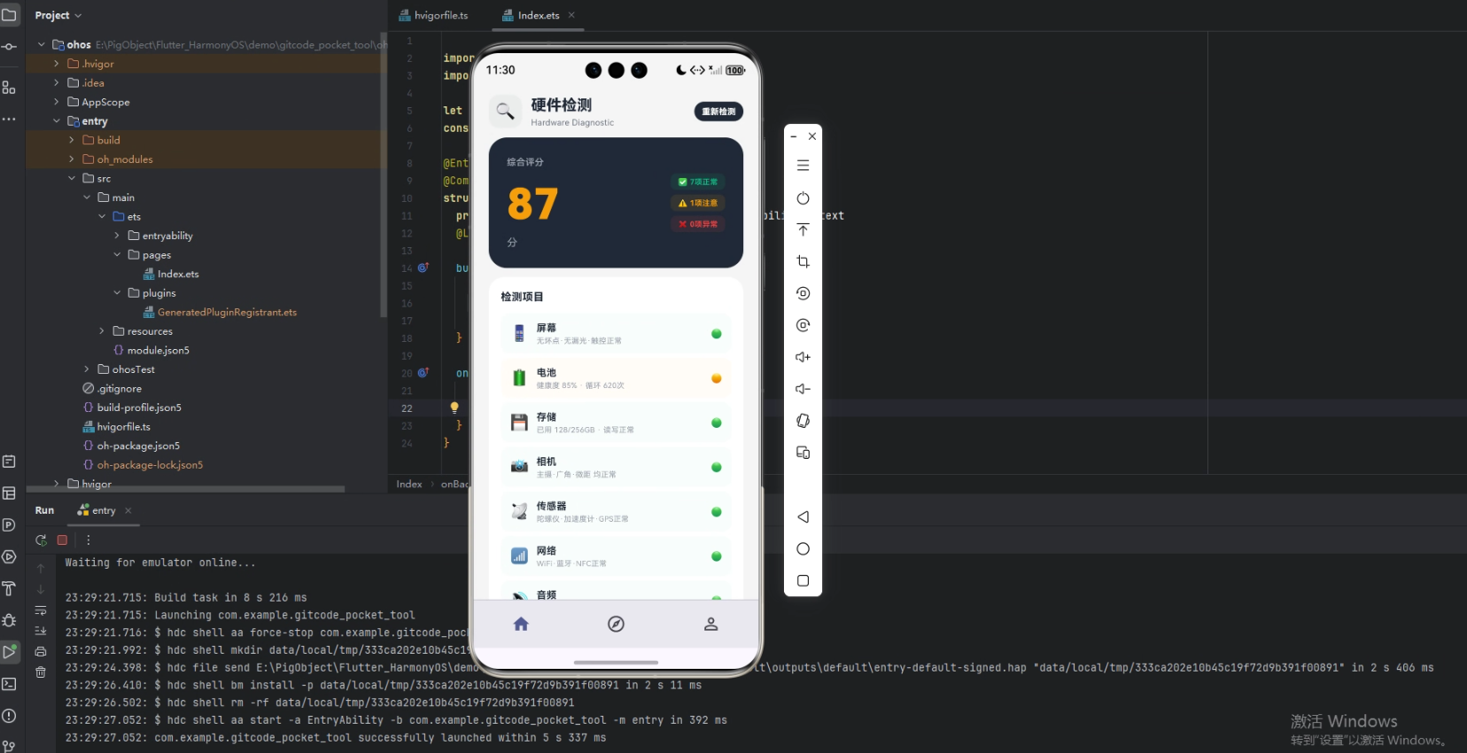Image resolution: width=1467 pixels, height=753 pixels.
Task: Tap the emulator Home circle button
Action: [x=803, y=548]
